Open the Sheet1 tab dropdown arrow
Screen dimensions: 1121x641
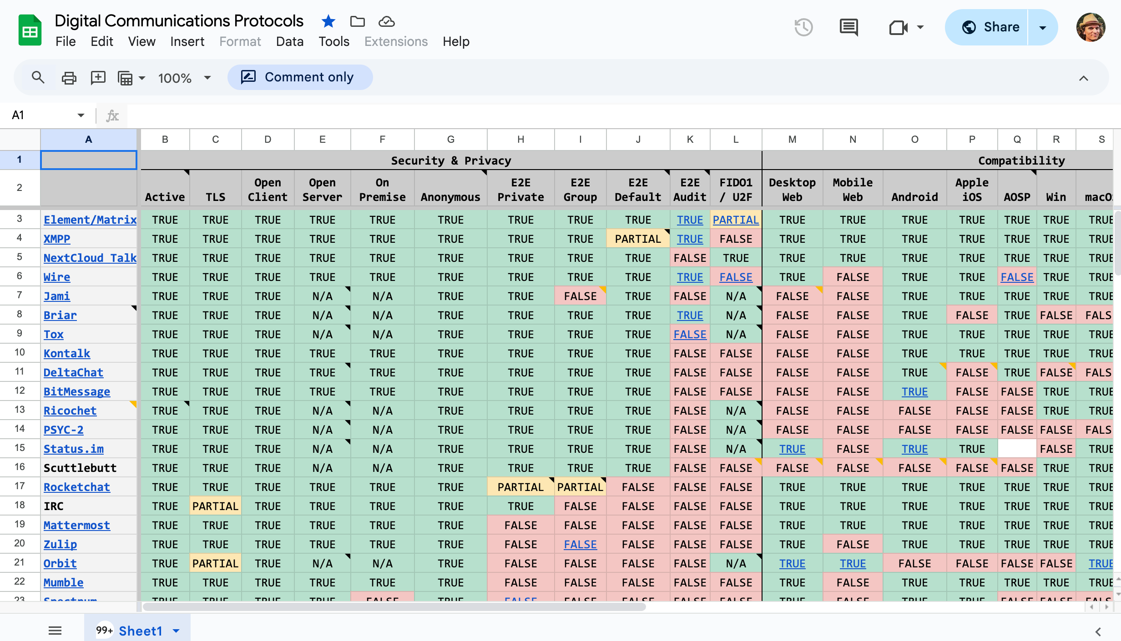click(x=177, y=631)
